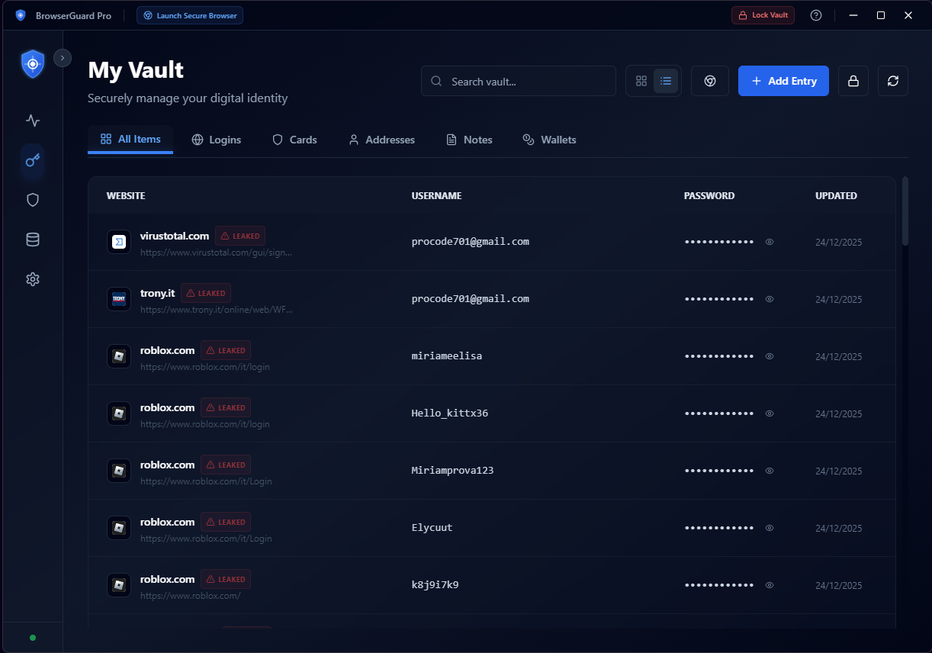Click the Add Entry button
Viewport: 932px width, 653px height.
click(x=783, y=81)
